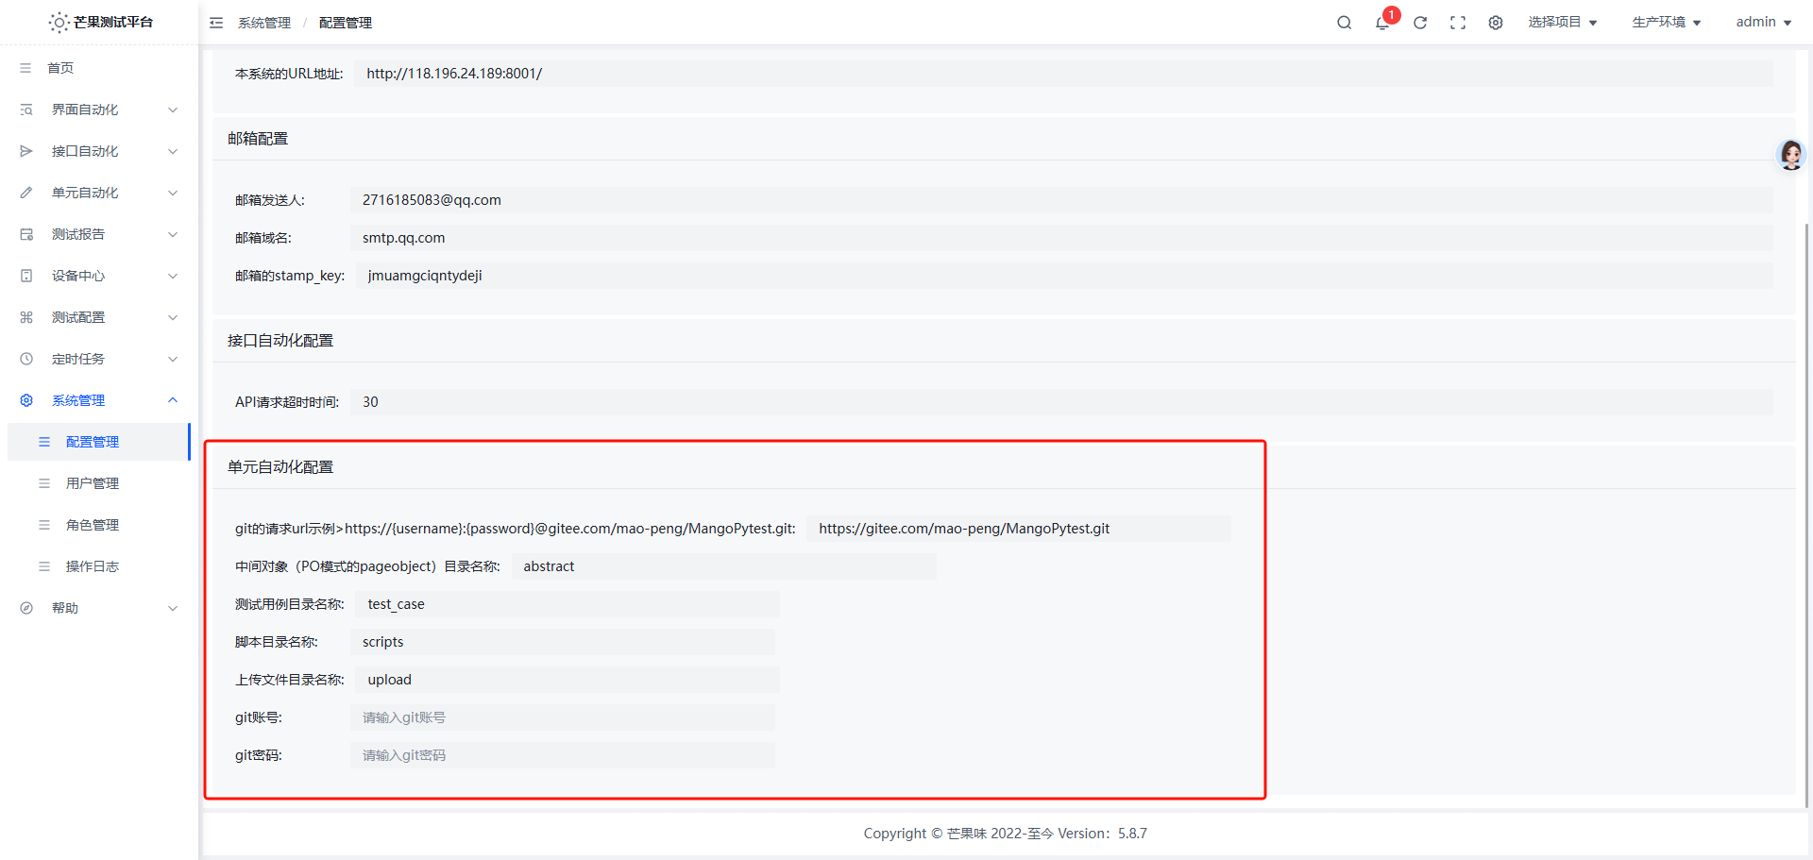The image size is (1813, 860).
Task: Click the API请求超时时间 input field
Action: 1059,402
